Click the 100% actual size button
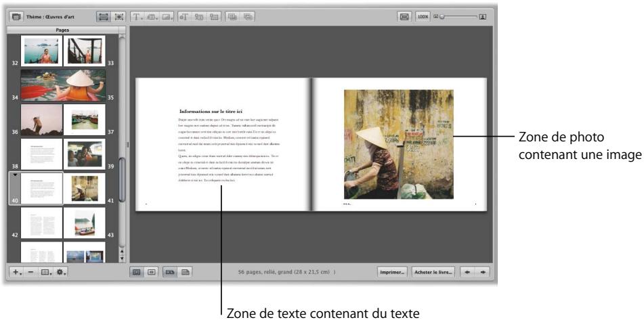Viewport: 644px width, 320px height. [423, 17]
